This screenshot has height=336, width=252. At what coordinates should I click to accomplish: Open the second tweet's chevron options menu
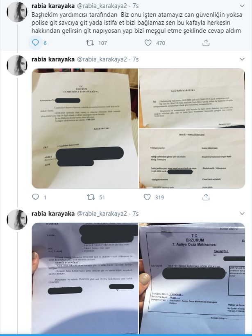242,59
